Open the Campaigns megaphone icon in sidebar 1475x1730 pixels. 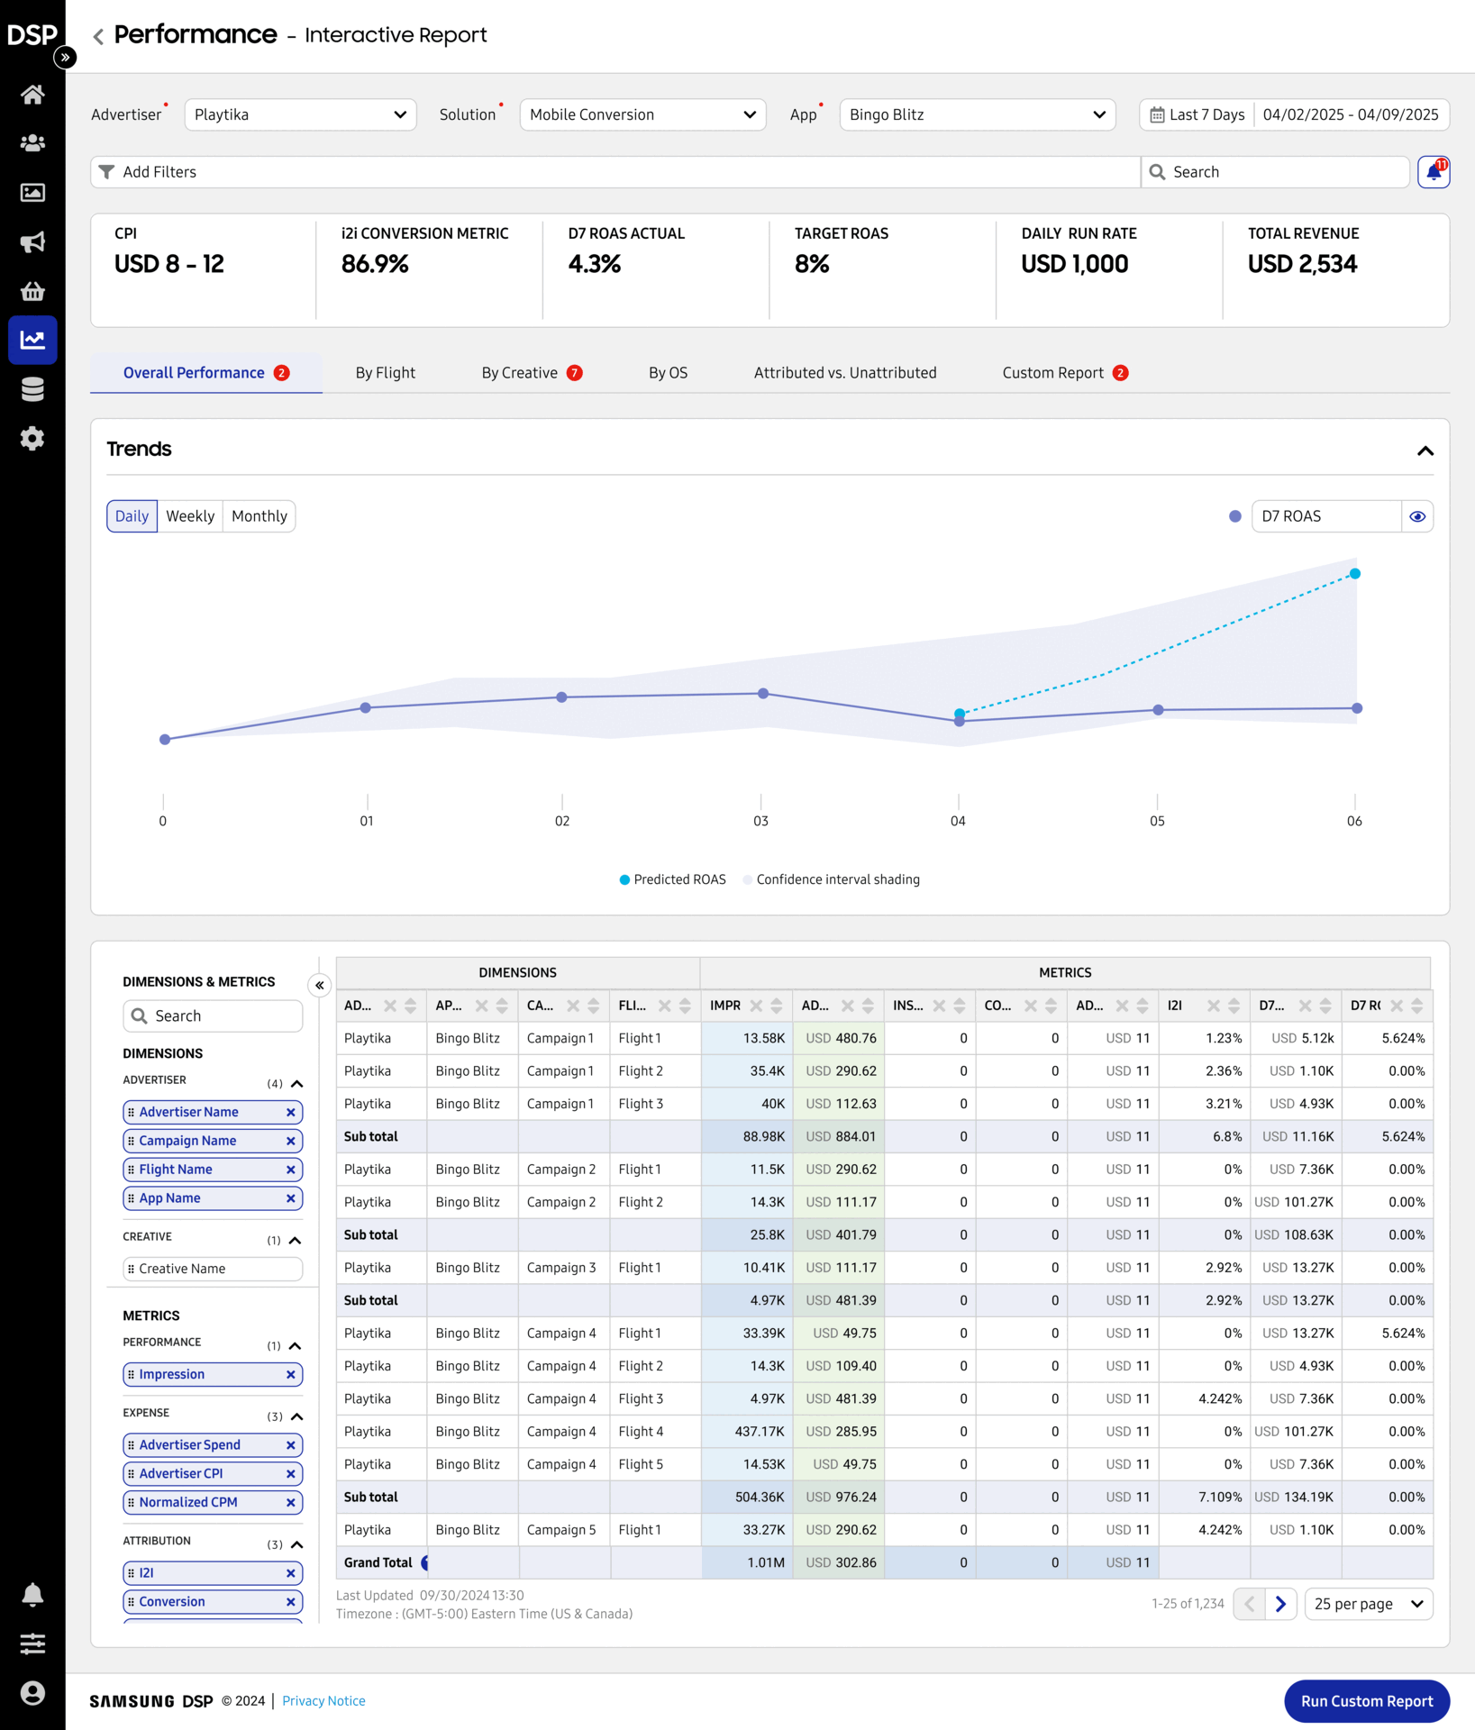[x=32, y=241]
